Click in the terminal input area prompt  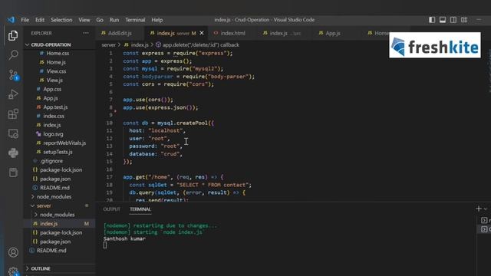tap(105, 245)
